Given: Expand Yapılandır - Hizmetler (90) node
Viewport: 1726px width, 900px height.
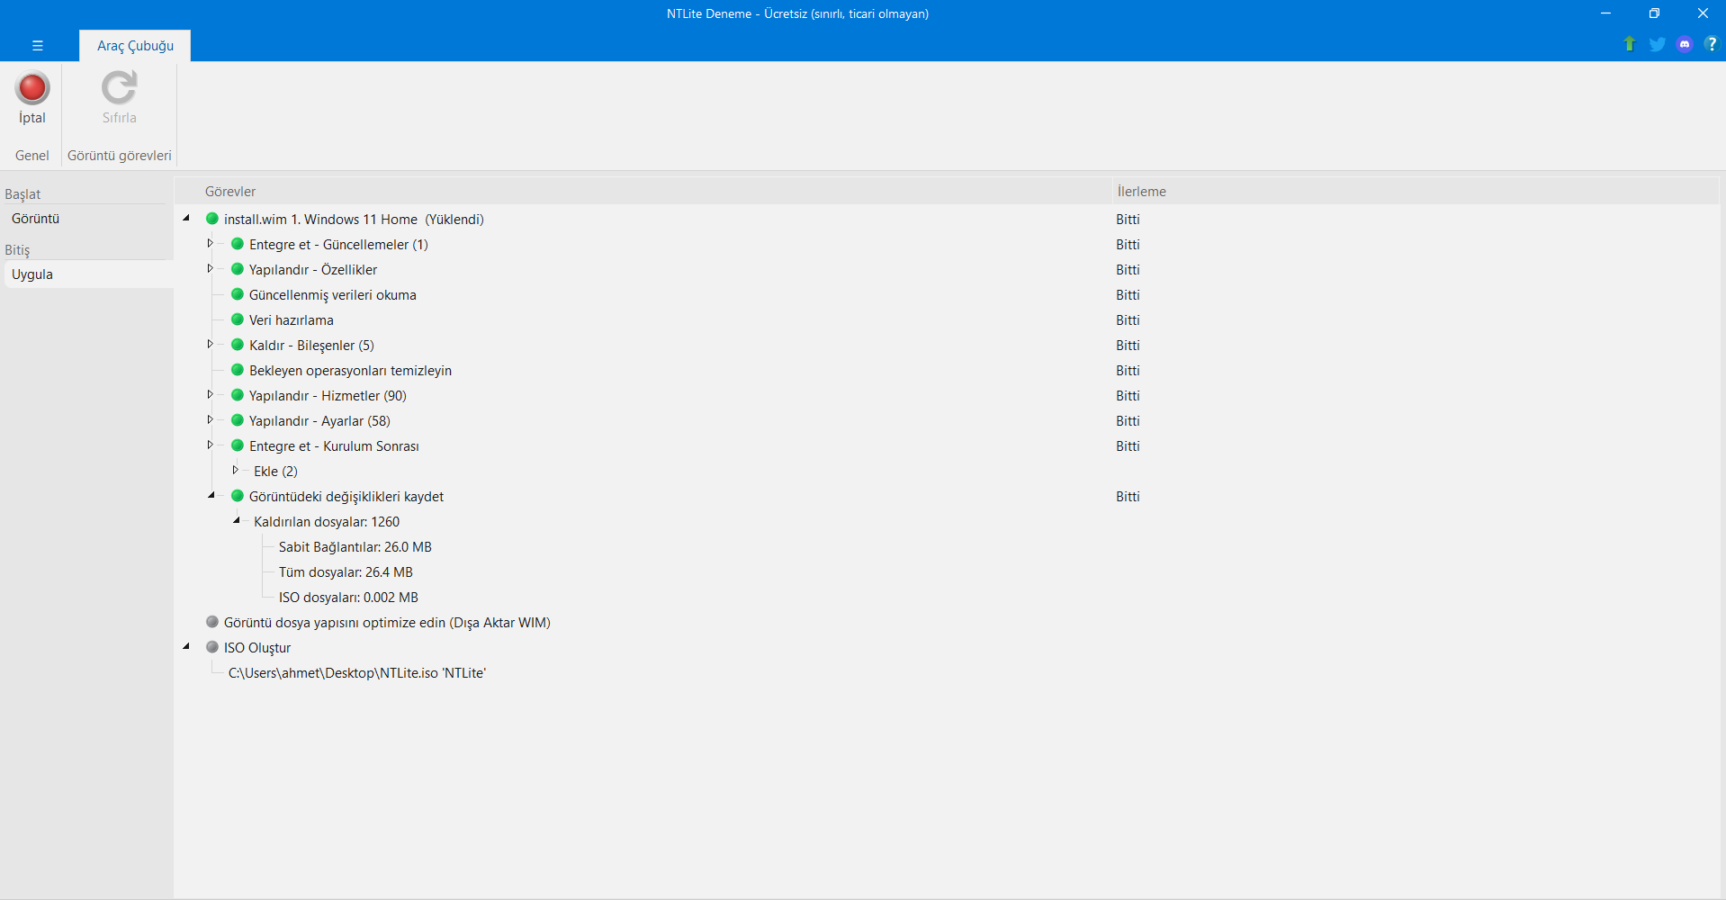Looking at the screenshot, I should click(x=211, y=394).
